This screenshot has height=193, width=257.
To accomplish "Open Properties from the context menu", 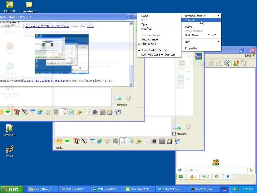I will [x=201, y=48].
